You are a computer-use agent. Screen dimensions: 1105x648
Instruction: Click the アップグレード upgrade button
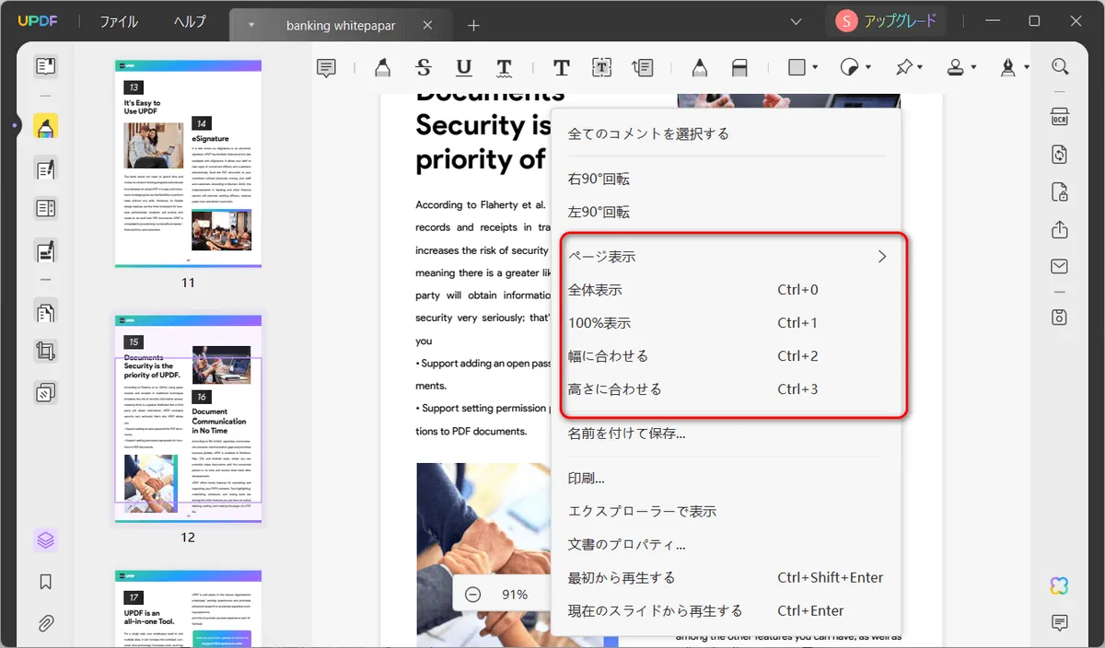[887, 21]
